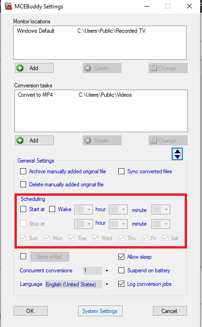Viewport: 202px width, 327px height.
Task: Enable Archive manually added original file
Action: (23, 171)
